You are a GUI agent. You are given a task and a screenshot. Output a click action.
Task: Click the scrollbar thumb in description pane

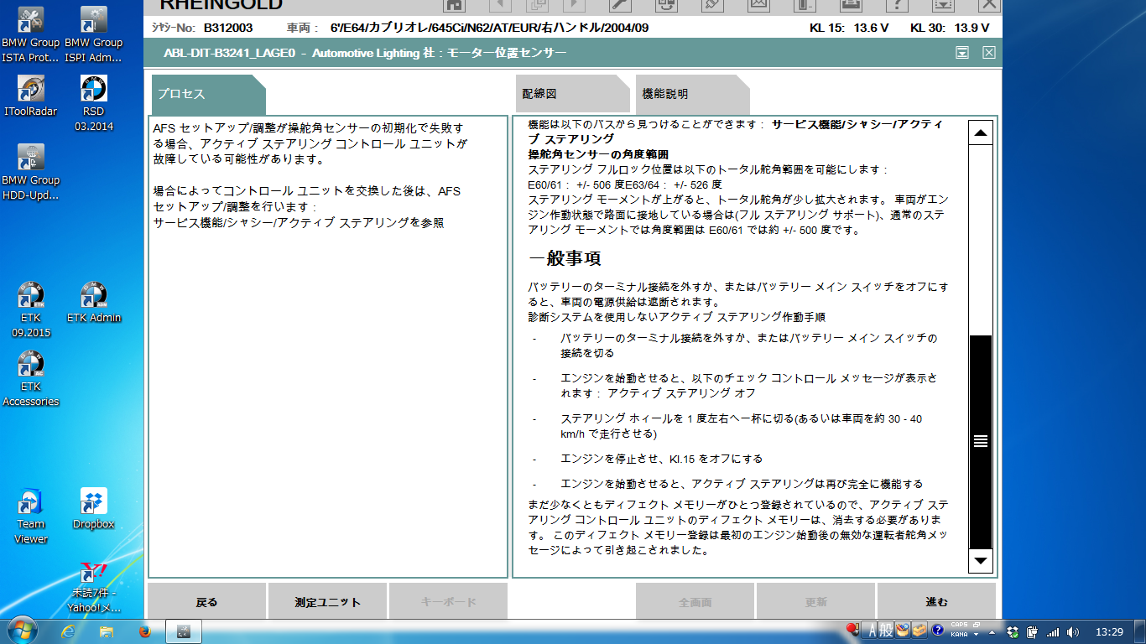980,441
